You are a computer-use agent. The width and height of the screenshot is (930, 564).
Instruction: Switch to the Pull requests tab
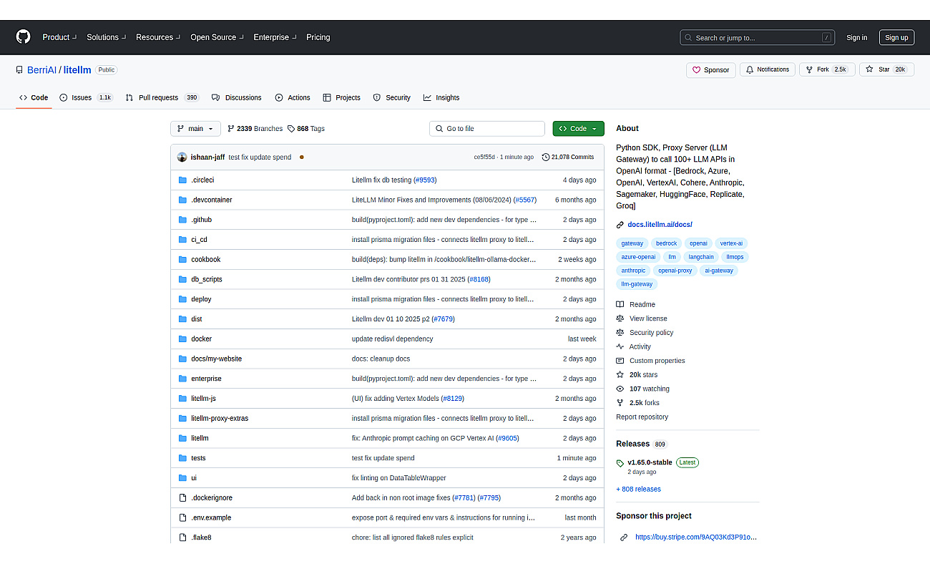162,97
